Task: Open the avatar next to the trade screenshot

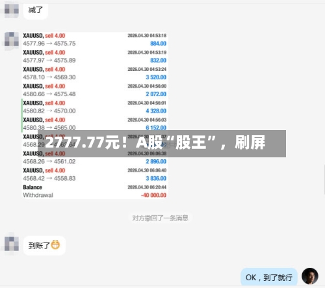Action: [12, 39]
